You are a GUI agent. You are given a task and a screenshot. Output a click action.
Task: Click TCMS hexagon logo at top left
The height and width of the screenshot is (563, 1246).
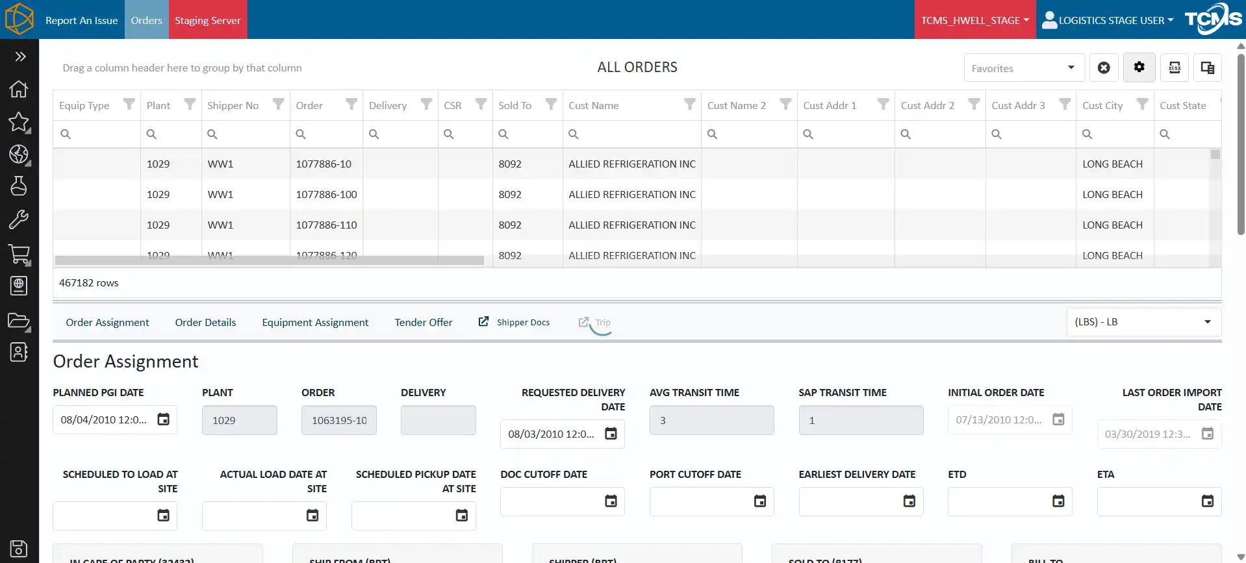pos(19,19)
